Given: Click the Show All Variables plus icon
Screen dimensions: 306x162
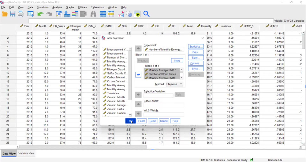Looking at the screenshot, I should coord(137,14).
